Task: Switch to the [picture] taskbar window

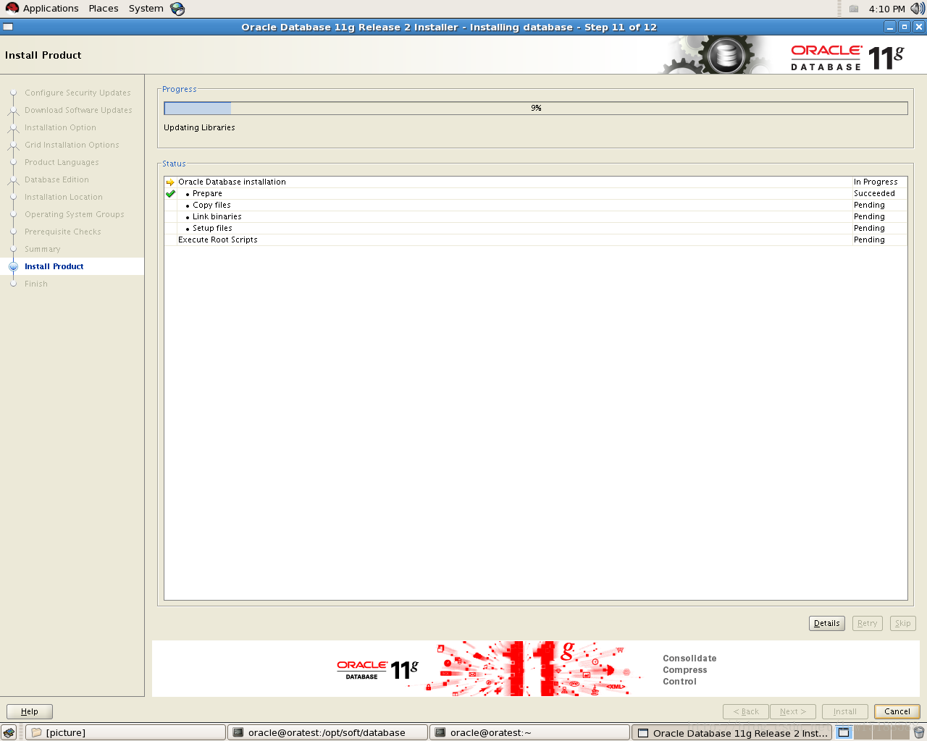Action: coord(125,732)
